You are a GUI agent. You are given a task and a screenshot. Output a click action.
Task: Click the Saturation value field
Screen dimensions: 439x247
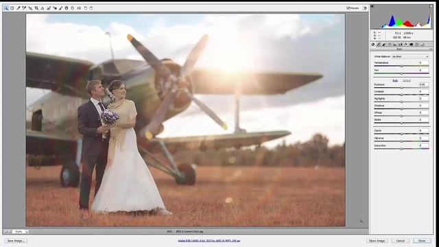[x=423, y=145]
